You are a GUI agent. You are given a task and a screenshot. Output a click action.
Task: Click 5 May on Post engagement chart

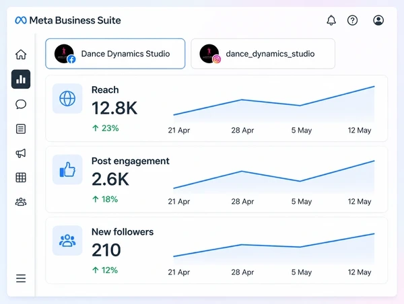pyautogui.click(x=302, y=201)
